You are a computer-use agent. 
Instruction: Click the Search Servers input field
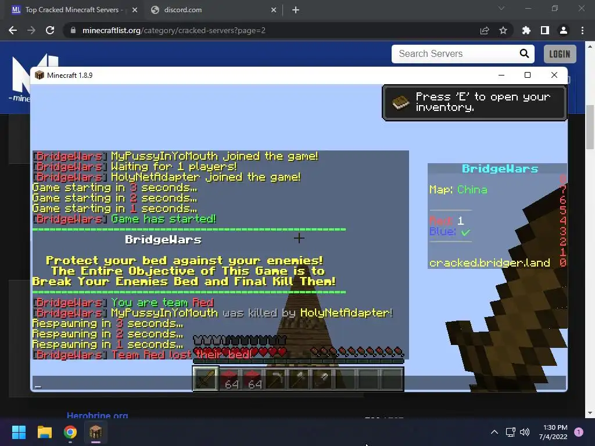coord(456,54)
